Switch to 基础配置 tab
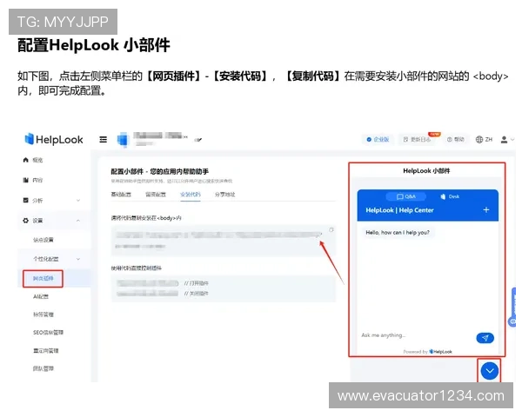Viewport: 522px width, 417px height. 121,195
